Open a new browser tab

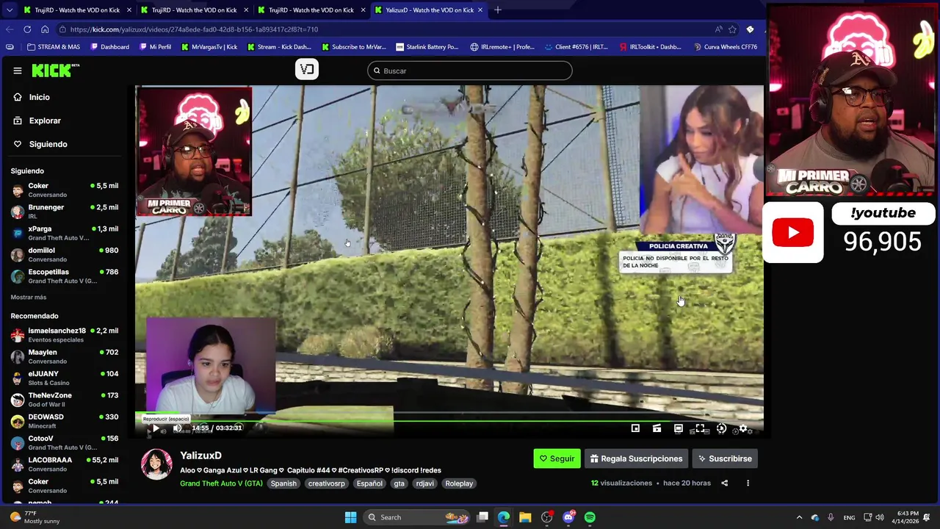pos(497,10)
